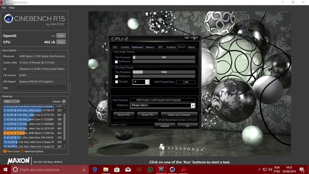Minimize the CPU-Z window
309x174 pixels.
(187, 38)
